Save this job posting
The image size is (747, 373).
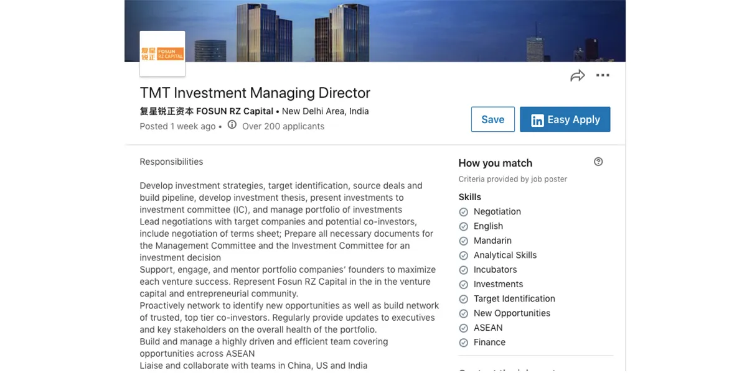pos(492,119)
